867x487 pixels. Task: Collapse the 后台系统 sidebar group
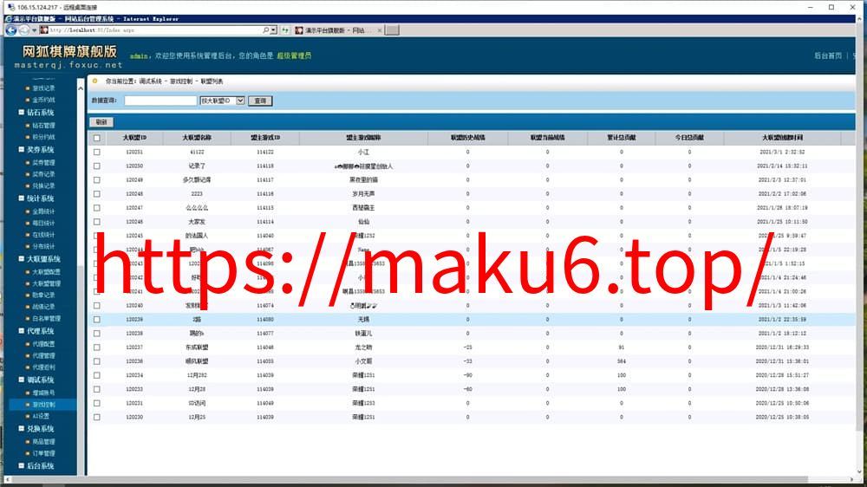(21, 466)
